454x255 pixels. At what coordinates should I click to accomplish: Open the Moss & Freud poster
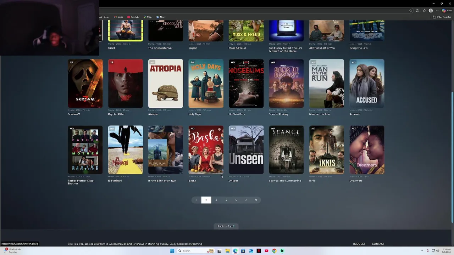(246, 31)
